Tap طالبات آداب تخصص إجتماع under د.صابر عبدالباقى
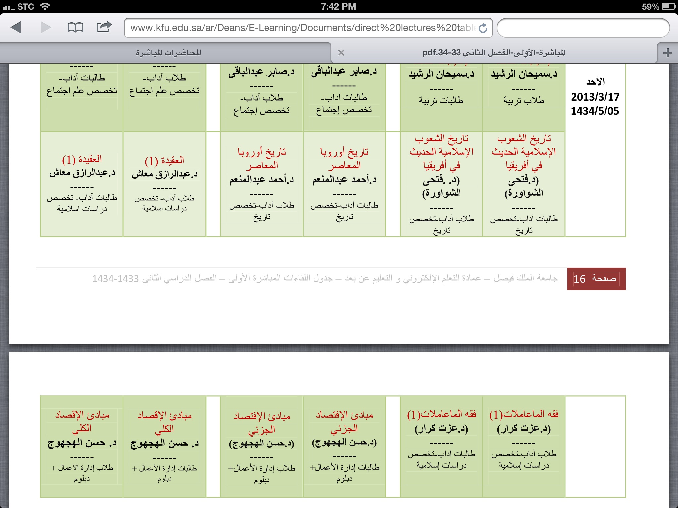Viewport: 678px width, 508px height. click(x=344, y=104)
